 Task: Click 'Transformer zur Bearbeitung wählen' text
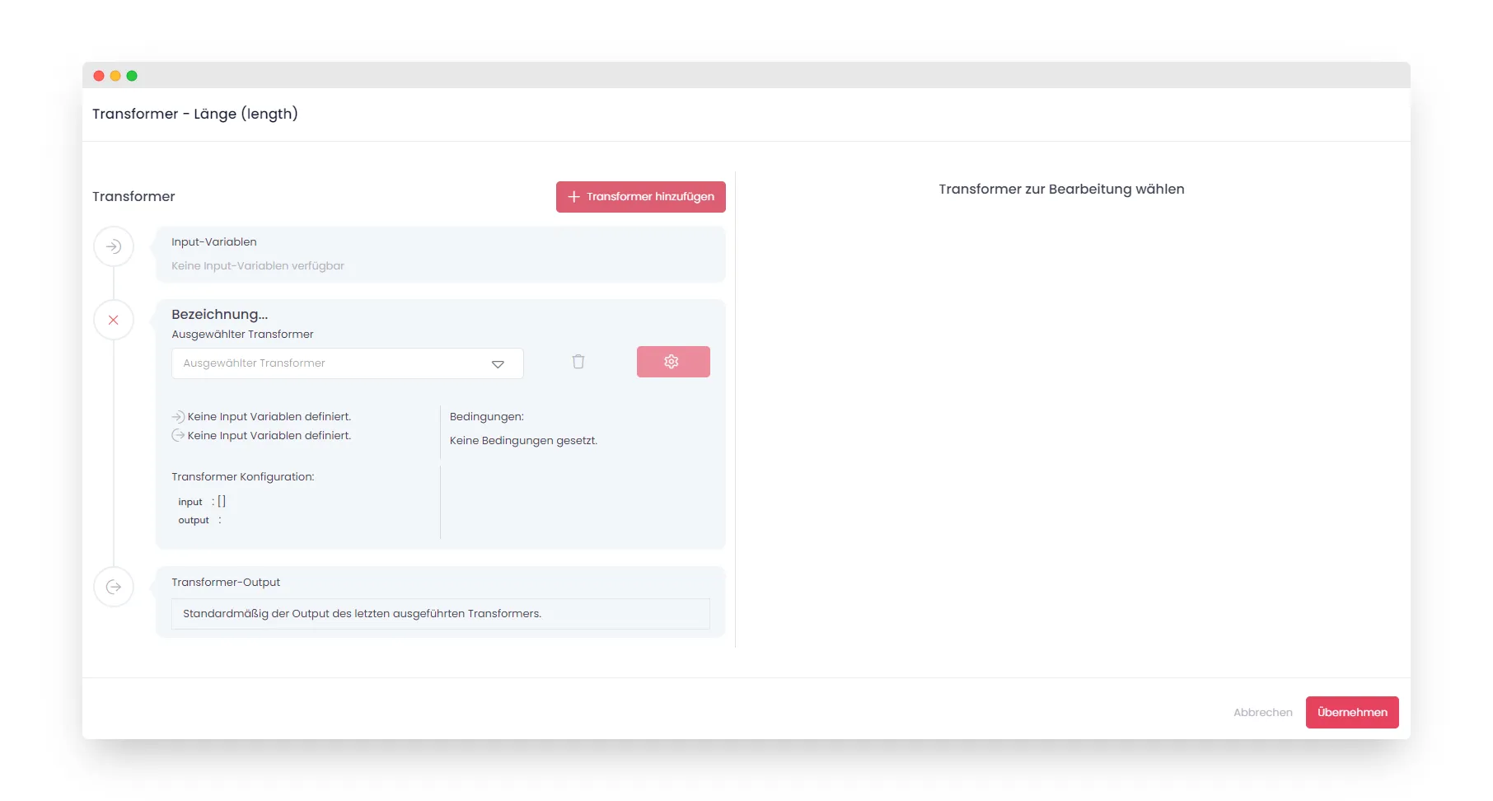[1061, 189]
